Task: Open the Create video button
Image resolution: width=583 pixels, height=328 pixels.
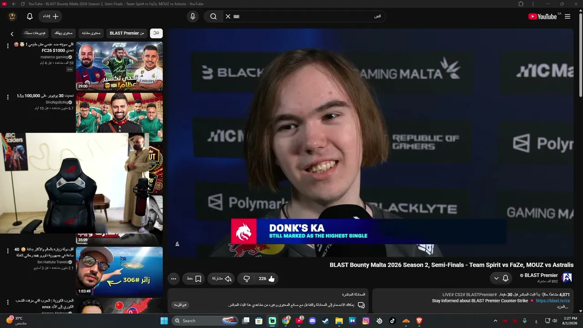Action: pyautogui.click(x=51, y=16)
